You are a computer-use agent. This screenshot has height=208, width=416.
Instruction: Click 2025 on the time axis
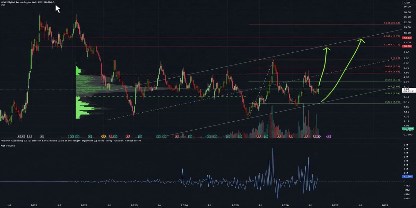(x=235, y=206)
